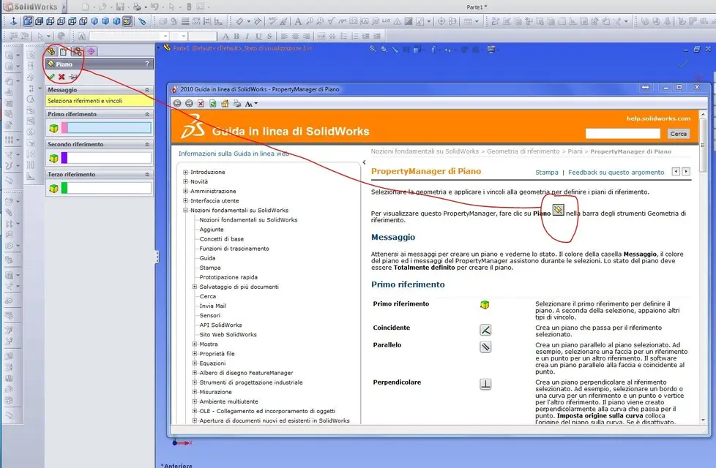Click the Parallelo constraint icon in help
The image size is (716, 468).
click(x=485, y=347)
